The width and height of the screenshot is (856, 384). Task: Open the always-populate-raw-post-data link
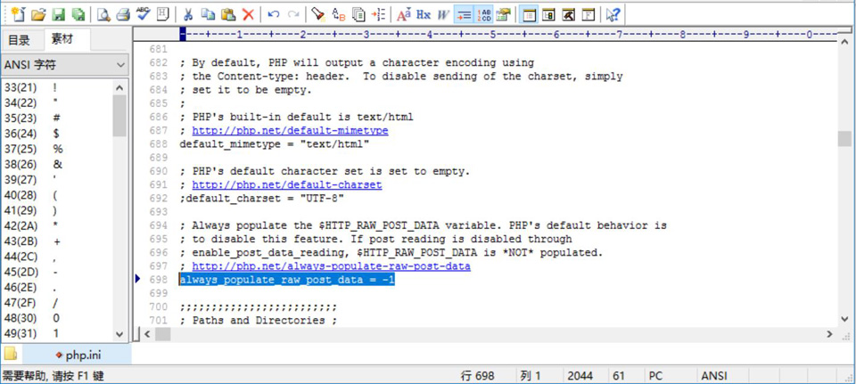[331, 266]
